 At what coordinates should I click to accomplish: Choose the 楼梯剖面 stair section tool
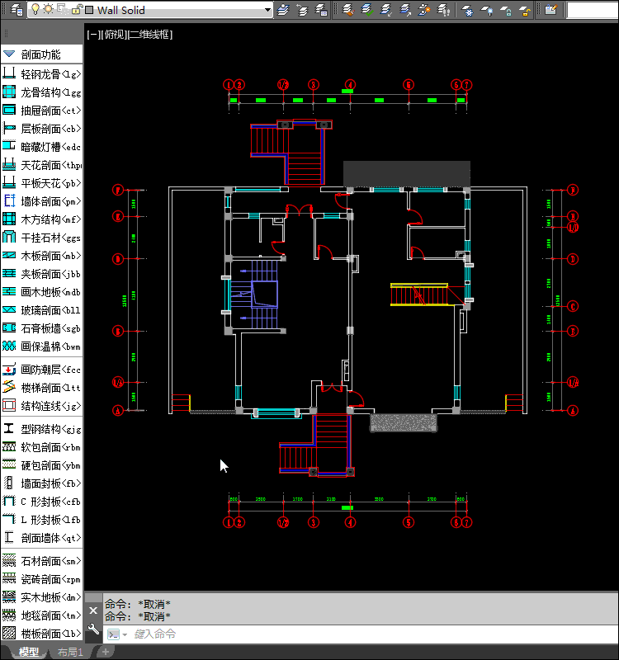41,387
